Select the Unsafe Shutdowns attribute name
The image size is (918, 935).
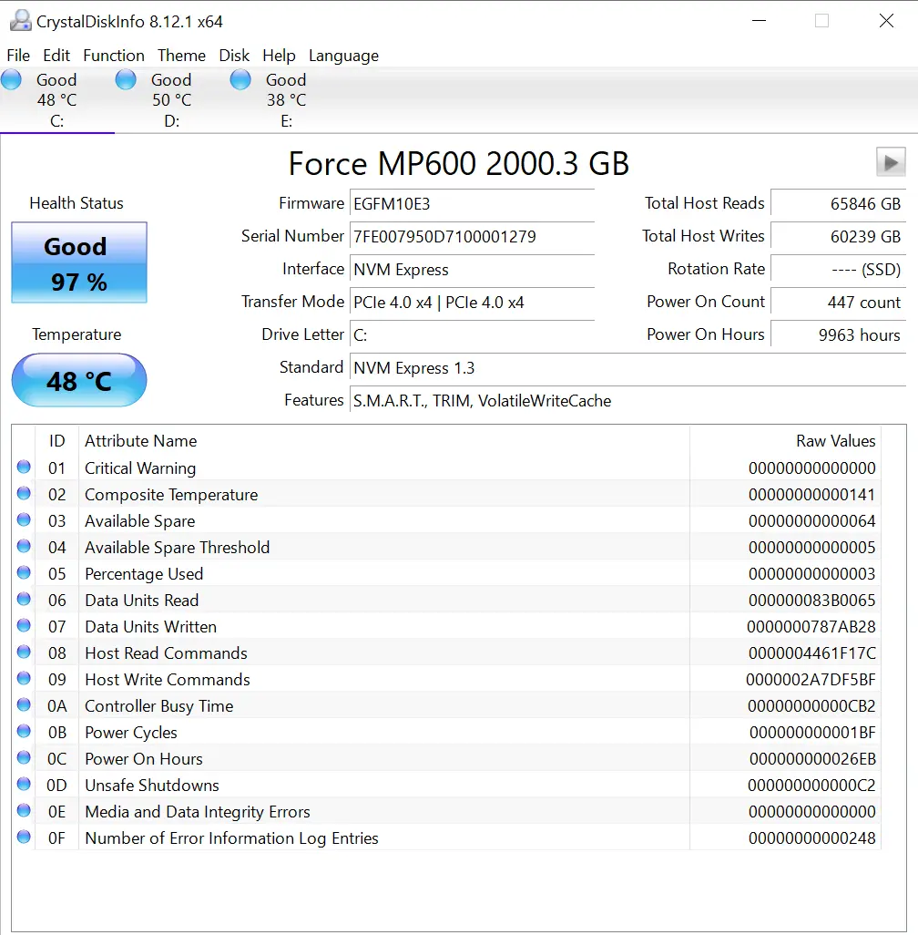pos(152,786)
